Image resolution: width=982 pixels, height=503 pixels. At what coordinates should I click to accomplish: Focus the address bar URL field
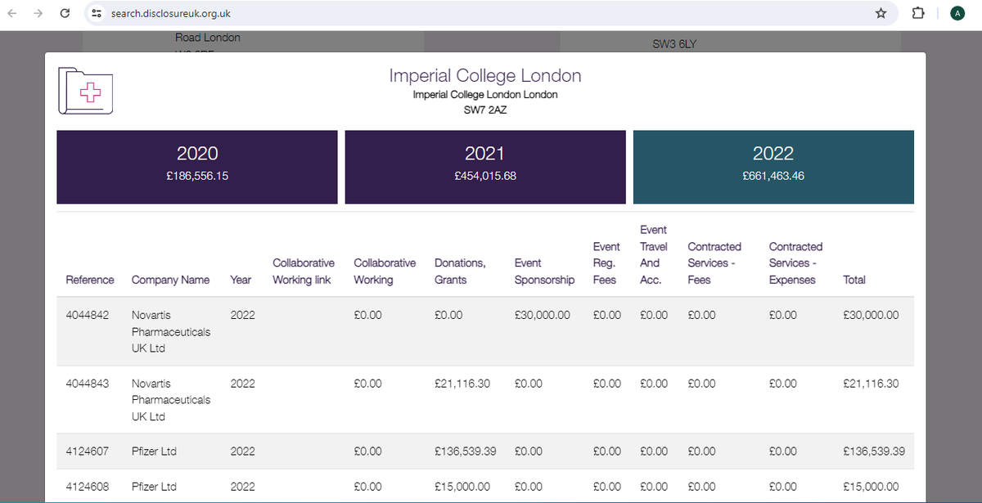[491, 13]
